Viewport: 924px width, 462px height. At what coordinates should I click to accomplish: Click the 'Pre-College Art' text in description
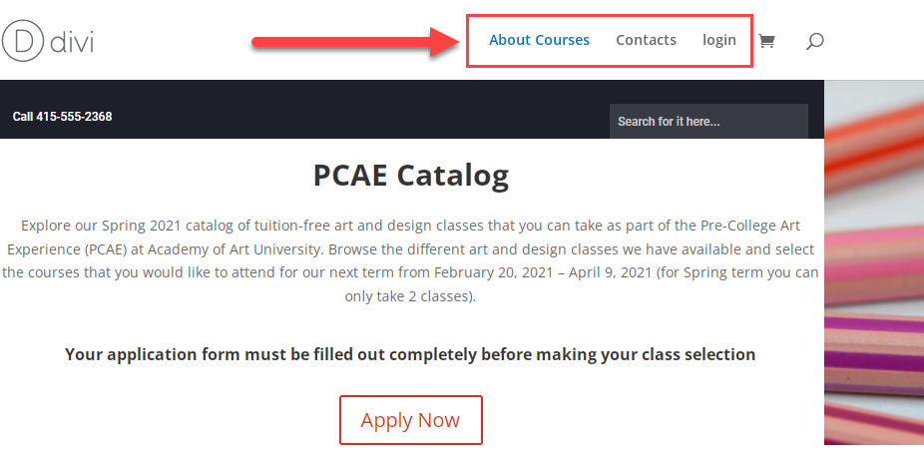click(x=750, y=226)
